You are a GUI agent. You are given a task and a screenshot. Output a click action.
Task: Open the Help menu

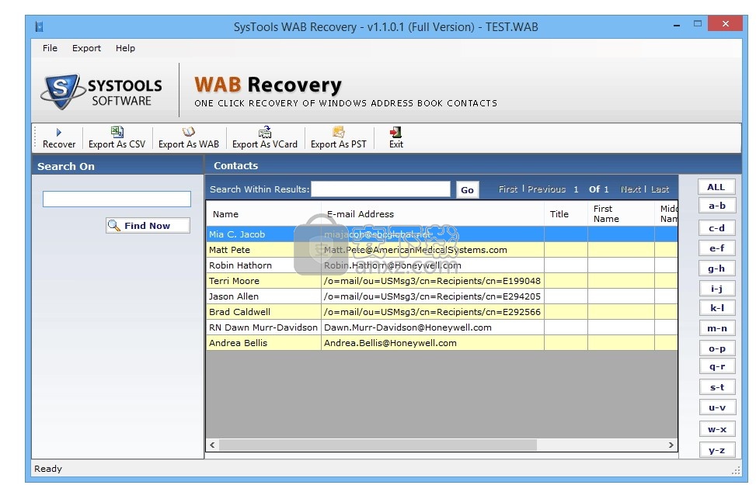[125, 48]
